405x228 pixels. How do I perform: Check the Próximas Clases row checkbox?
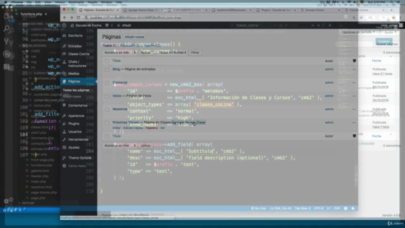pos(107,123)
